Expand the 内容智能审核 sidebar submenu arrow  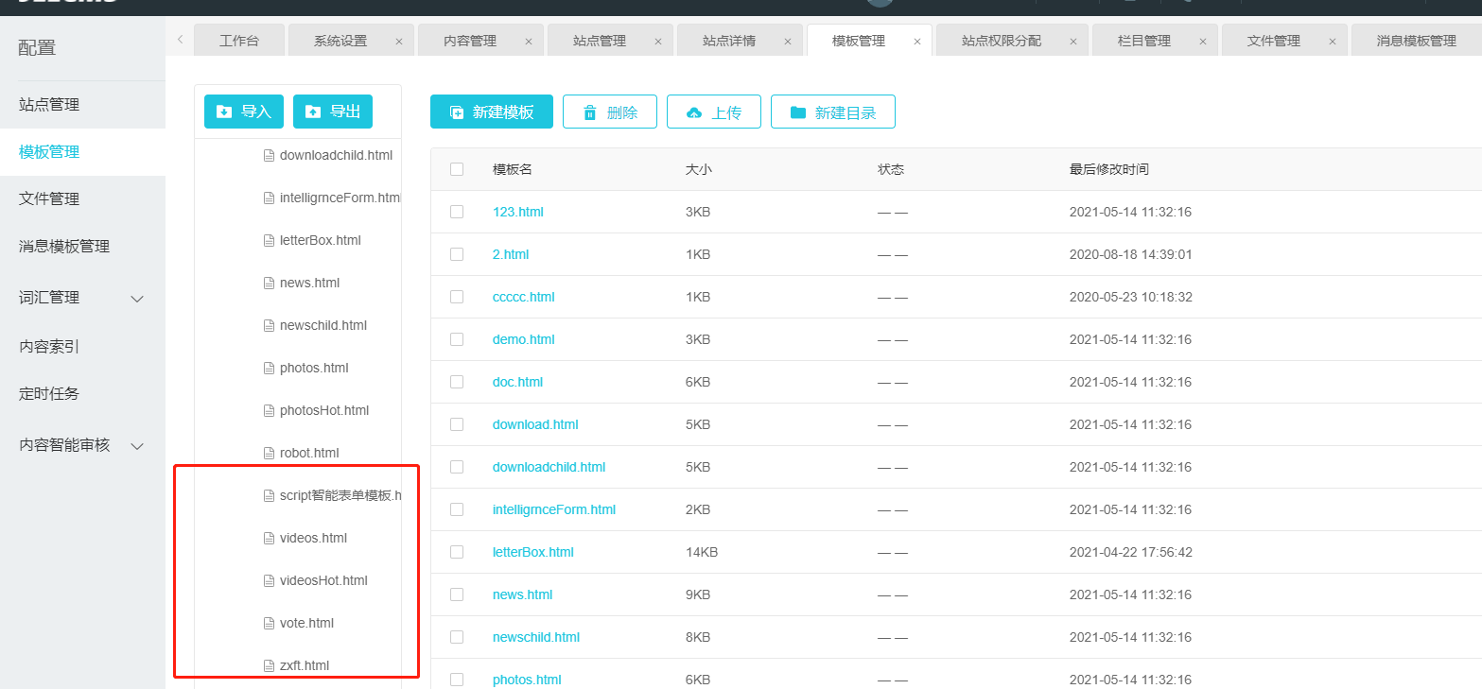coord(137,446)
